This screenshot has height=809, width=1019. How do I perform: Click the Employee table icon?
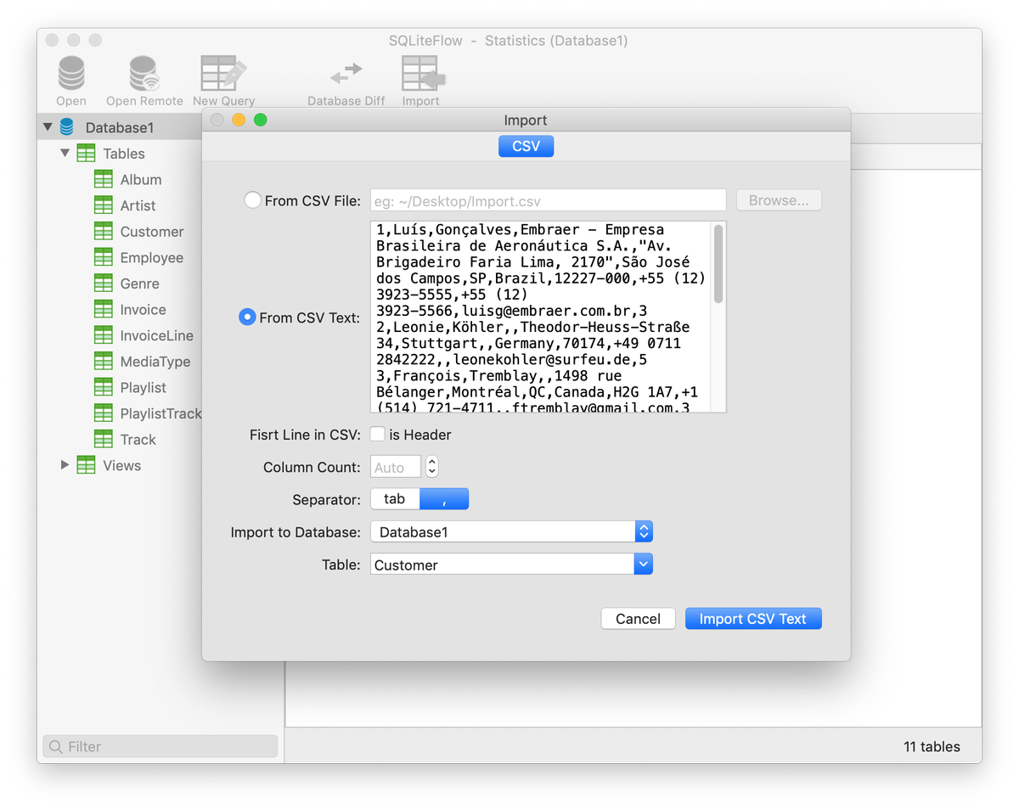click(x=104, y=257)
